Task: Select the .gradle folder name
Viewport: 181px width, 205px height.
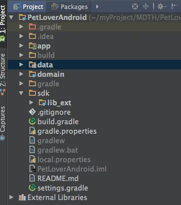Action: [x=49, y=27]
